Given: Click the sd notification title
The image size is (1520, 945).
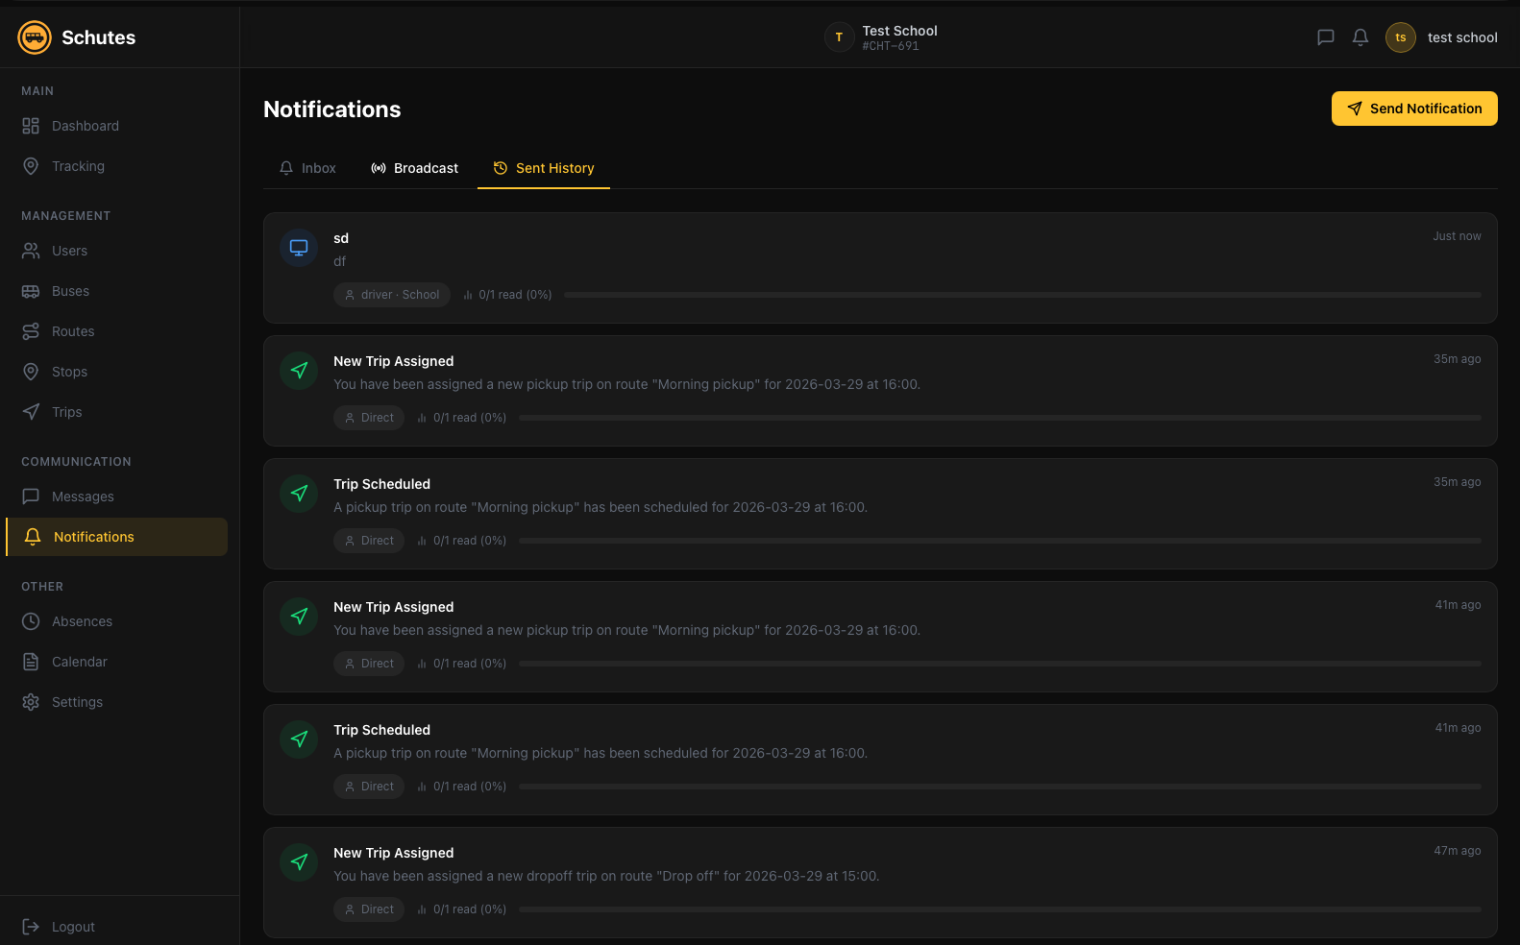Looking at the screenshot, I should pyautogui.click(x=341, y=238).
